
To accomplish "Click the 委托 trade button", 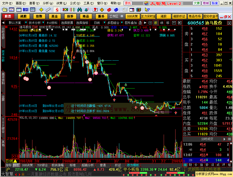I will (128, 3).
